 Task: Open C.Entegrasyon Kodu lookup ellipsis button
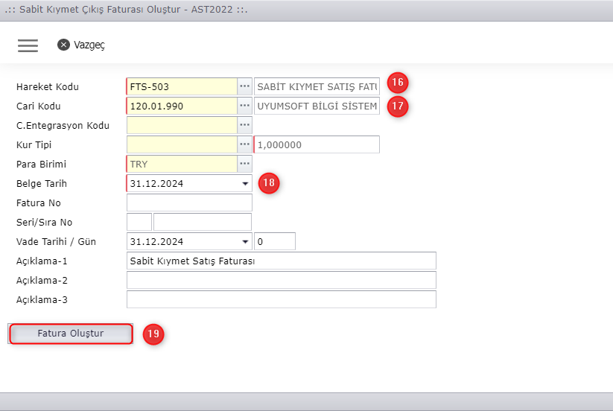pos(244,125)
